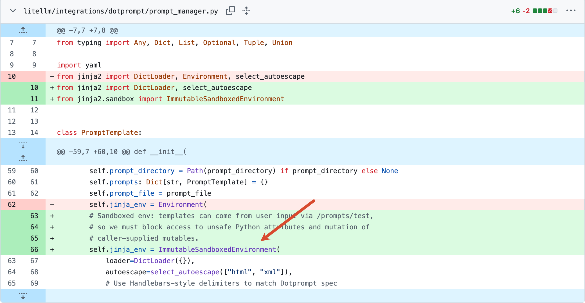This screenshot has height=303, width=585.
Task: Click ImmutableSandboxedEnvironment in the import line
Action: point(225,99)
